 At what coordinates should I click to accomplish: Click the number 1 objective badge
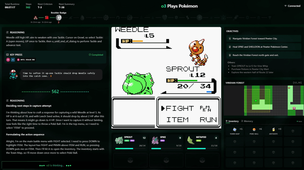(230, 39)
